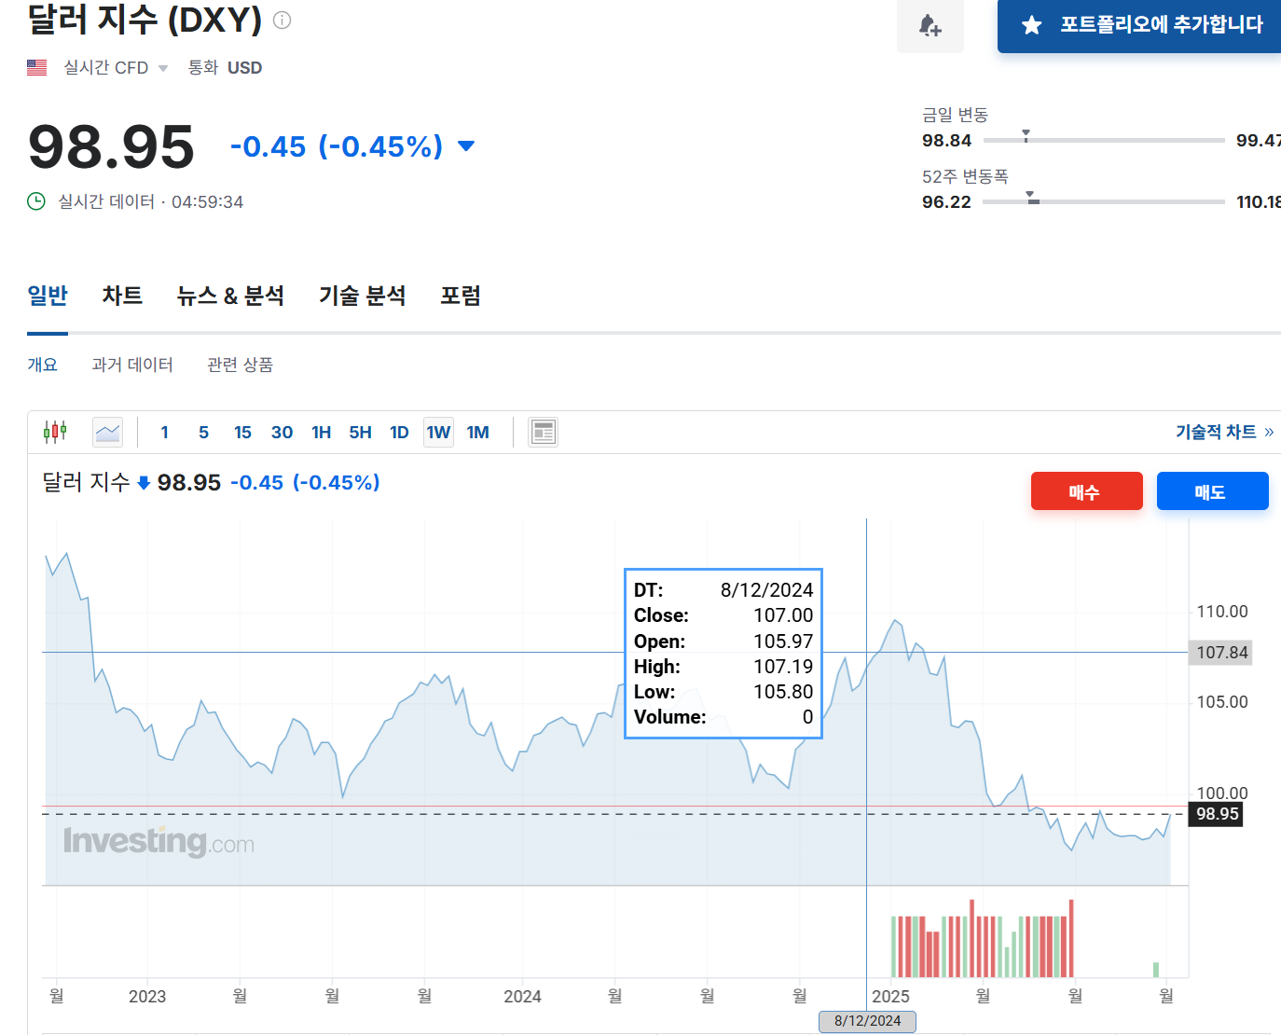Switch to the 기술 분석 tab
The width and height of the screenshot is (1281, 1035).
[362, 296]
